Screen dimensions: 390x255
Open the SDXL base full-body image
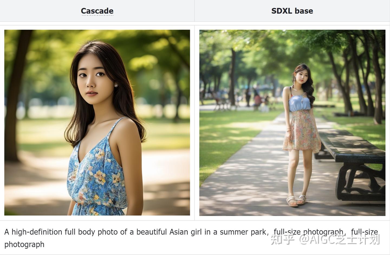point(292,123)
